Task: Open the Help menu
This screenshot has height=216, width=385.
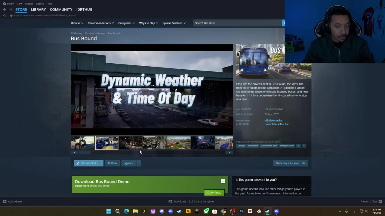Action: pos(49,4)
